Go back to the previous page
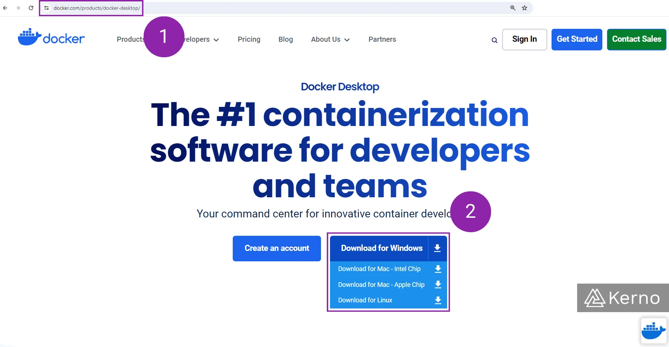Image resolution: width=669 pixels, height=347 pixels. coord(5,8)
